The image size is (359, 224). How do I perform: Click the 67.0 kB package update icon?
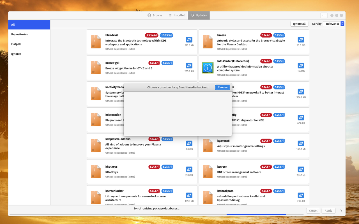pyautogui.click(x=301, y=117)
